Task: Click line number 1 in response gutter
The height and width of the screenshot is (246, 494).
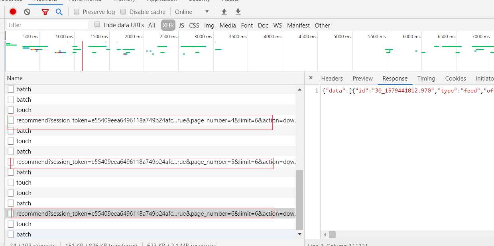Action: tap(317, 91)
